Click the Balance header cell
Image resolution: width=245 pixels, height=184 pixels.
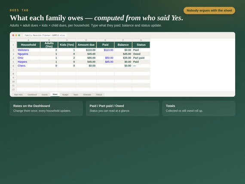[123, 45]
